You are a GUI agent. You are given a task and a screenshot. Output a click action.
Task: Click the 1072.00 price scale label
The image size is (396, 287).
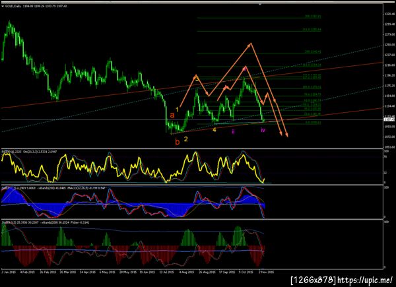389,137
